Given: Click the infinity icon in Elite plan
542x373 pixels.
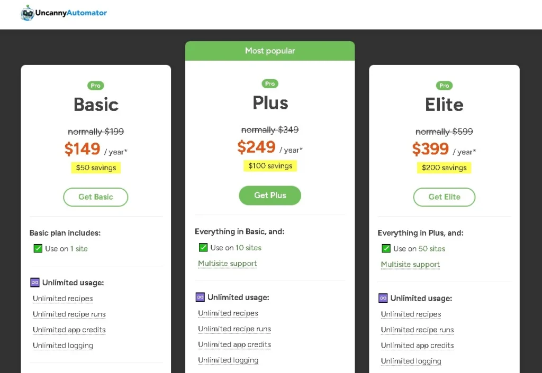Looking at the screenshot, I should (383, 298).
